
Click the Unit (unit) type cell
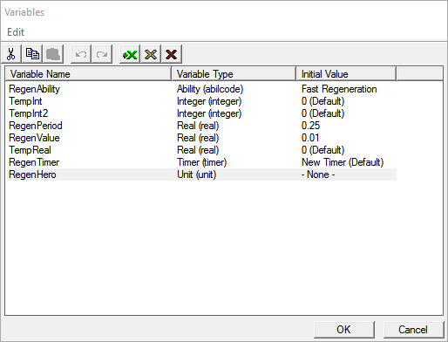[197, 174]
